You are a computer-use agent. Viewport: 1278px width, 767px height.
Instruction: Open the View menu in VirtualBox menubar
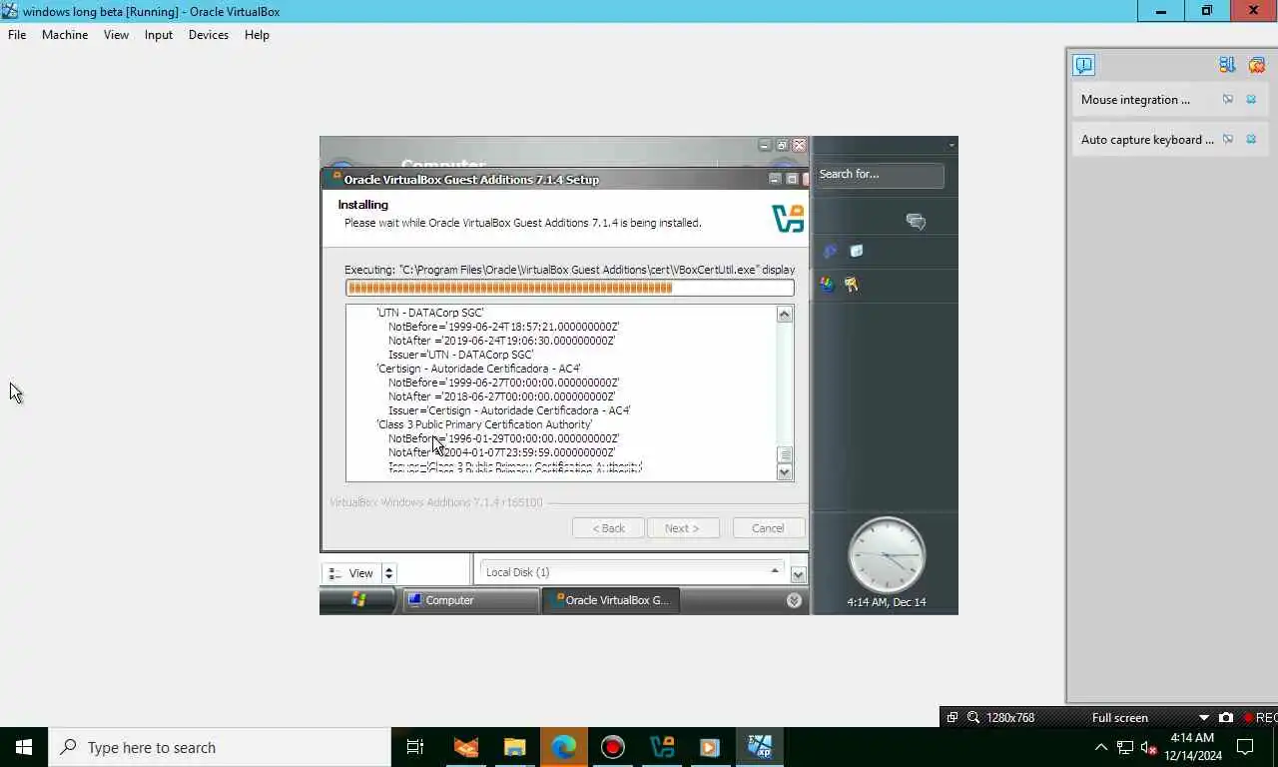[x=116, y=35]
